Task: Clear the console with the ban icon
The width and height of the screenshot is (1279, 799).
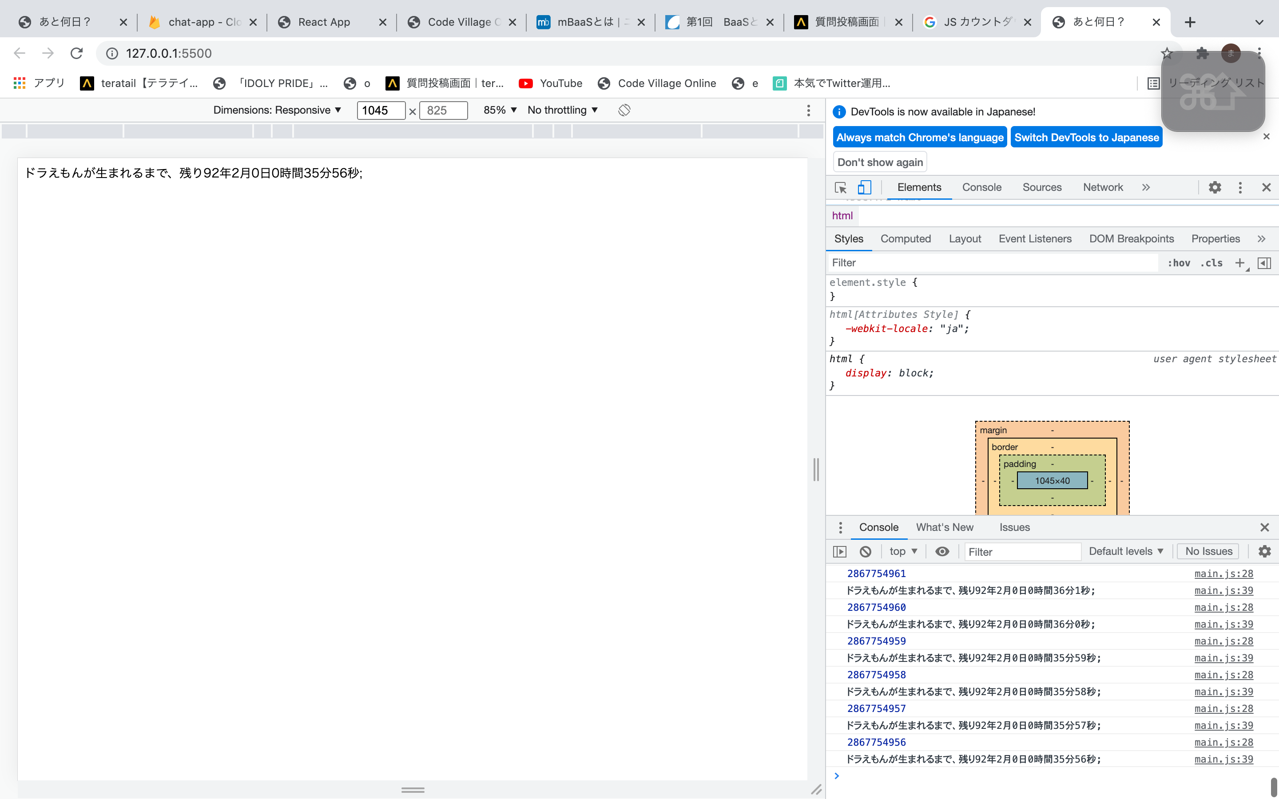Action: (865, 552)
